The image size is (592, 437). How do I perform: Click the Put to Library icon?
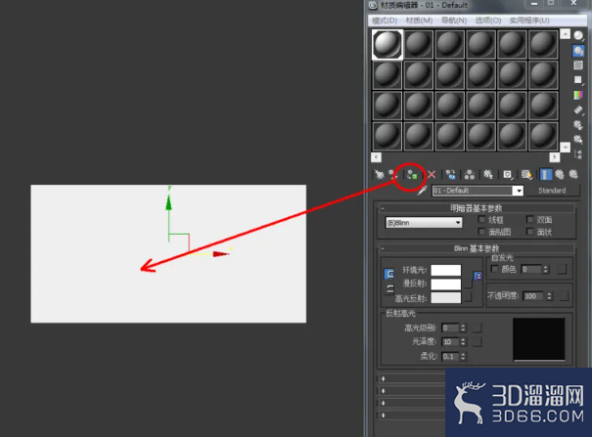tap(488, 175)
